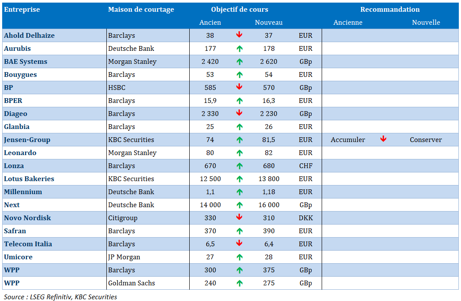Select the BPER company name
This screenshot has height=301, width=461.
[x=13, y=101]
